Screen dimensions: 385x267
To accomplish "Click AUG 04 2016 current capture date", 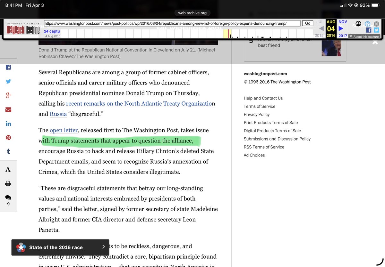I will pyautogui.click(x=331, y=29).
